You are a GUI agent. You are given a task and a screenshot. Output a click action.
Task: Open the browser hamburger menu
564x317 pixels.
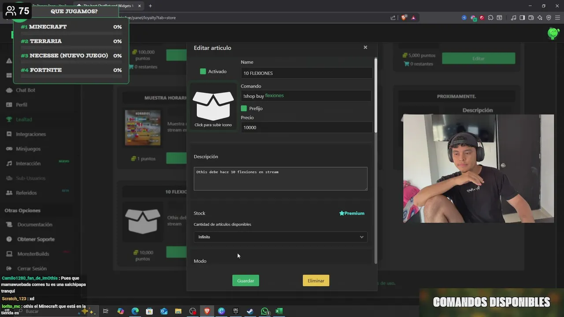point(557,18)
